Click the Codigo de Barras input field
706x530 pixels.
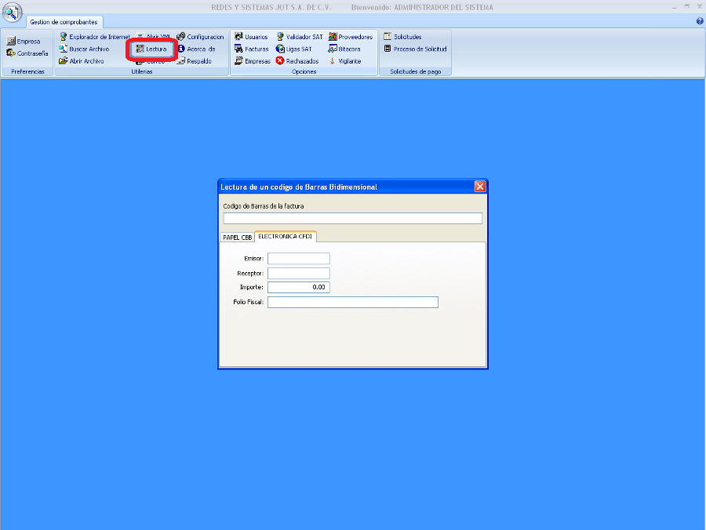point(352,219)
